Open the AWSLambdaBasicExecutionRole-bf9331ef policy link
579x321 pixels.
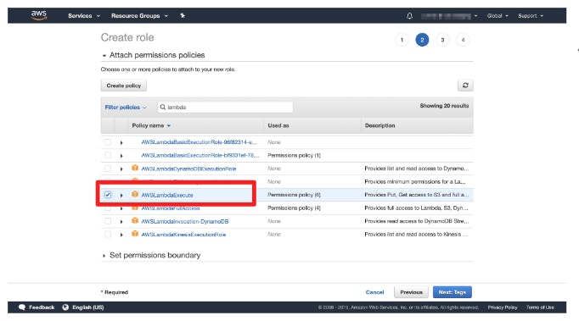pyautogui.click(x=200, y=155)
